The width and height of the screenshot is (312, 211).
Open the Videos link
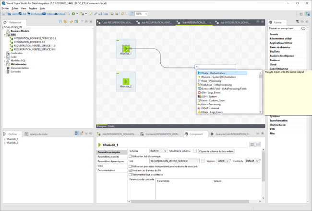point(50,14)
